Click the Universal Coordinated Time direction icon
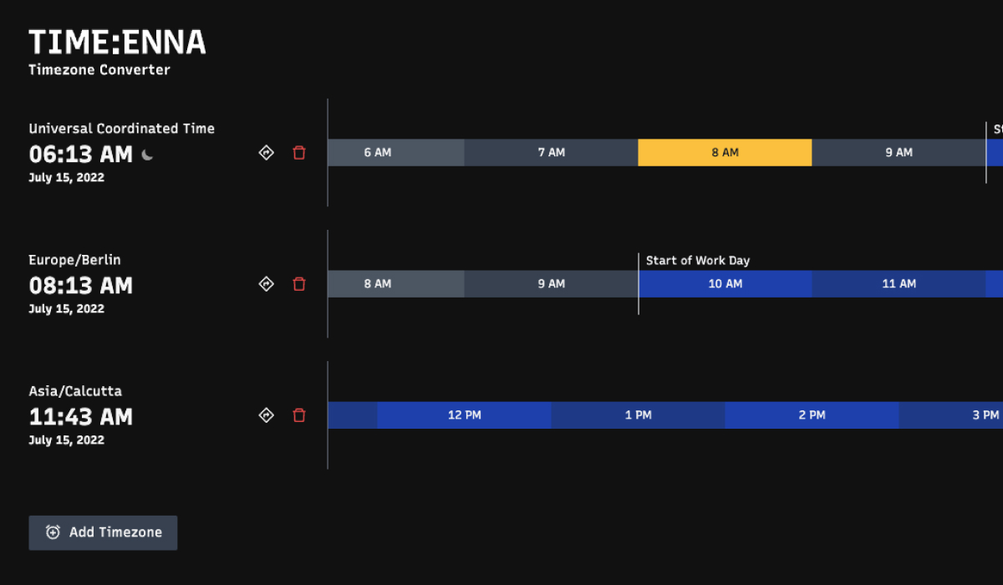 [x=267, y=153]
